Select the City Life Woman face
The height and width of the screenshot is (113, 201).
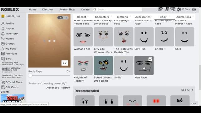pyautogui.click(x=103, y=37)
